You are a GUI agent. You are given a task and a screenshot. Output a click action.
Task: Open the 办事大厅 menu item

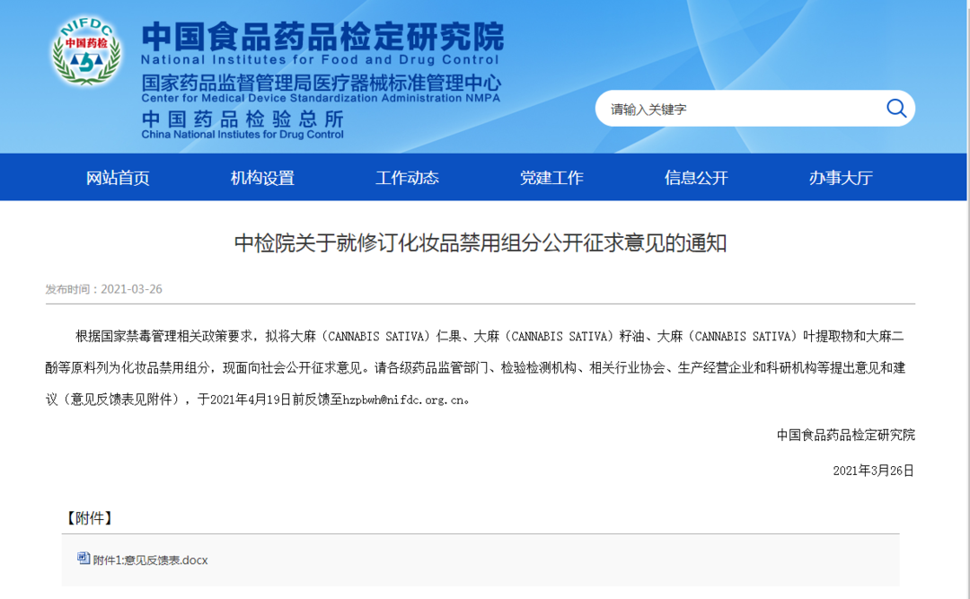pyautogui.click(x=841, y=178)
